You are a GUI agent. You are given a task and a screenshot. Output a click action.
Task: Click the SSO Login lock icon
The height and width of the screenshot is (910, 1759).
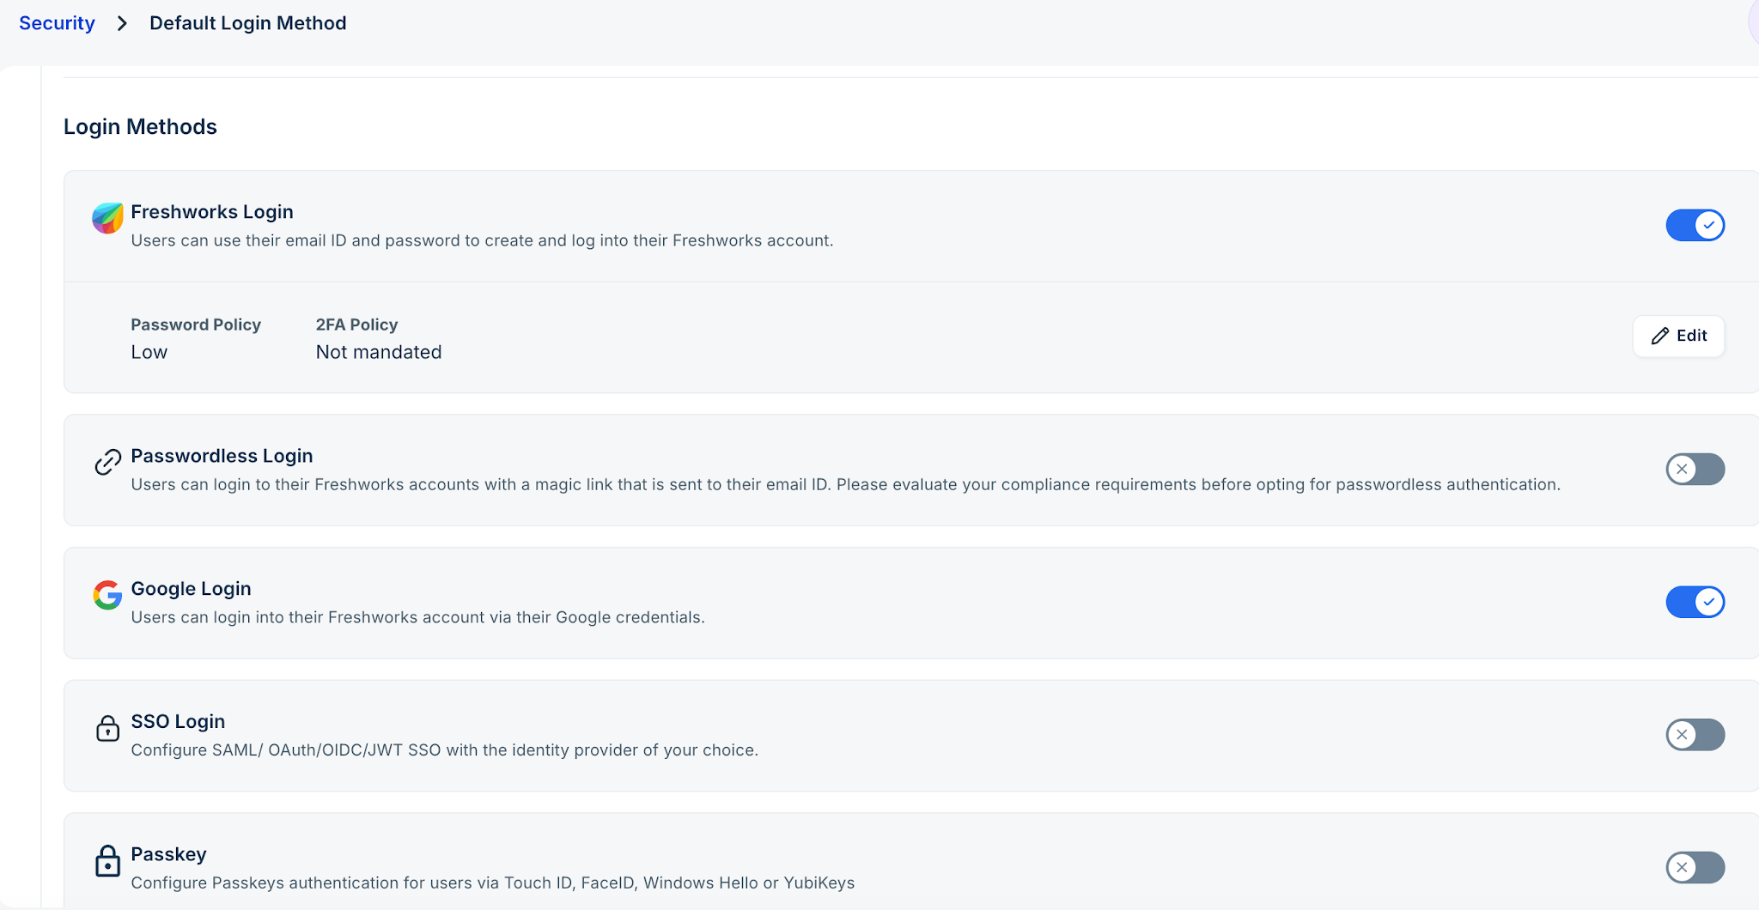click(x=107, y=728)
